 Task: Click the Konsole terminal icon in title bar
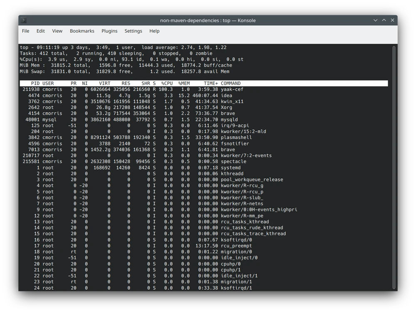(23, 20)
